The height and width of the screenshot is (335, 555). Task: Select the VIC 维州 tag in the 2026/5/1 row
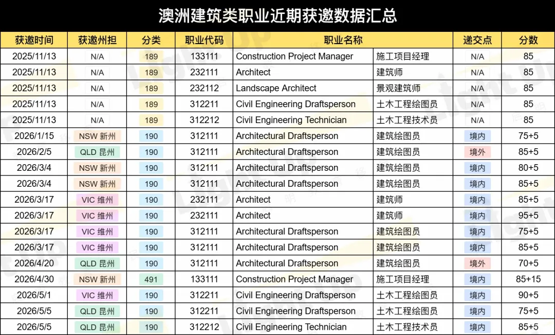(97, 295)
